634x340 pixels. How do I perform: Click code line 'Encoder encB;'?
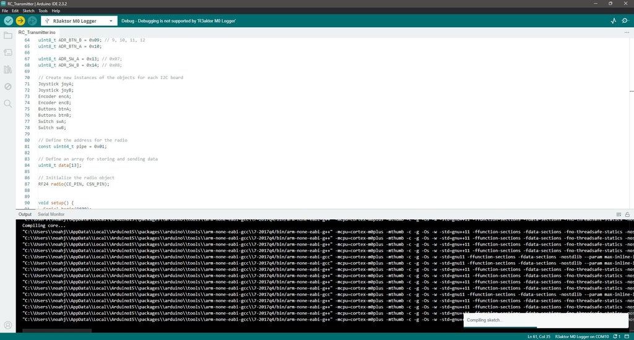[54, 103]
